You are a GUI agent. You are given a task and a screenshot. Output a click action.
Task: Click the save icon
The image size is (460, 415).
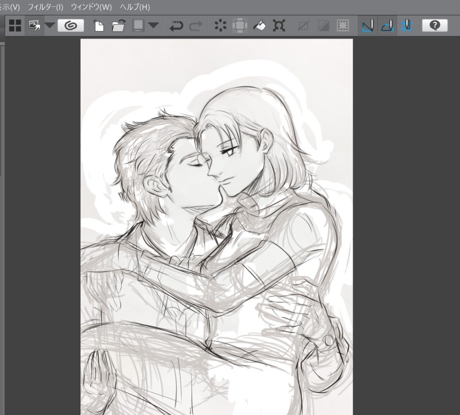click(138, 25)
